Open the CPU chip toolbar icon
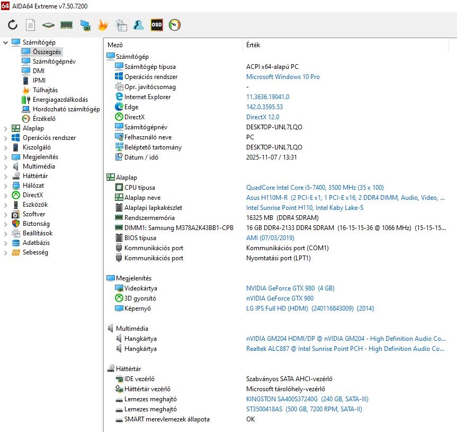457x432 pixels. click(48, 25)
